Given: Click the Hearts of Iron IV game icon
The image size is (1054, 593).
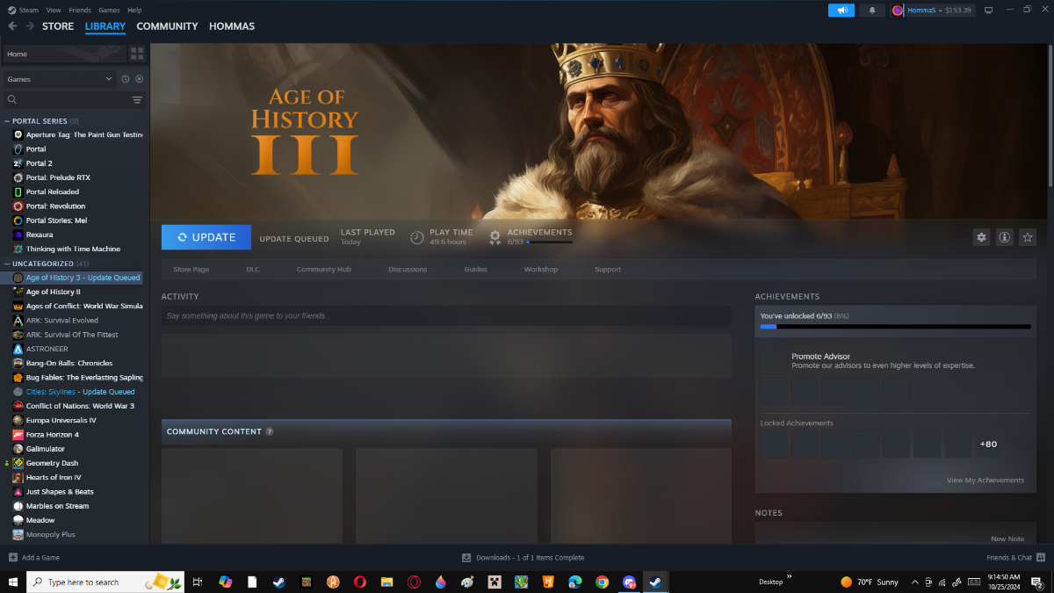Looking at the screenshot, I should (18, 477).
